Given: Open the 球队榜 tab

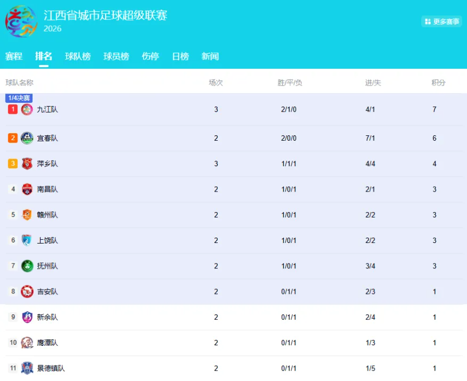Looking at the screenshot, I should tap(77, 56).
